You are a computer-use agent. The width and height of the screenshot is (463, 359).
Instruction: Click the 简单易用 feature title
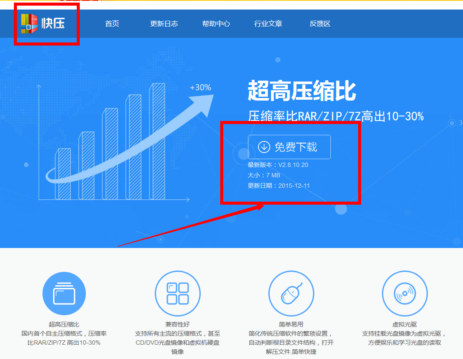[x=291, y=324]
